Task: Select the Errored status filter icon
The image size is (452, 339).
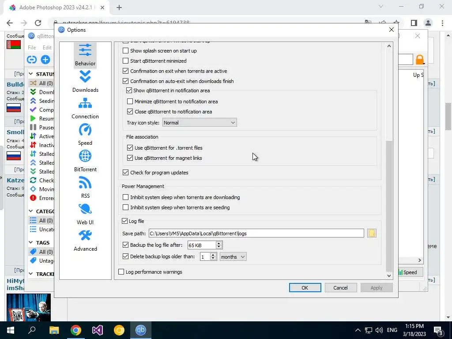Action: [33, 198]
